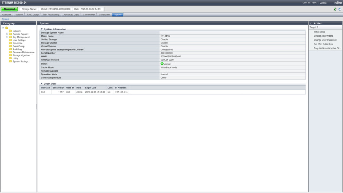Click the Key Management folder icon
343x193 pixels.
click(x=10, y=37)
